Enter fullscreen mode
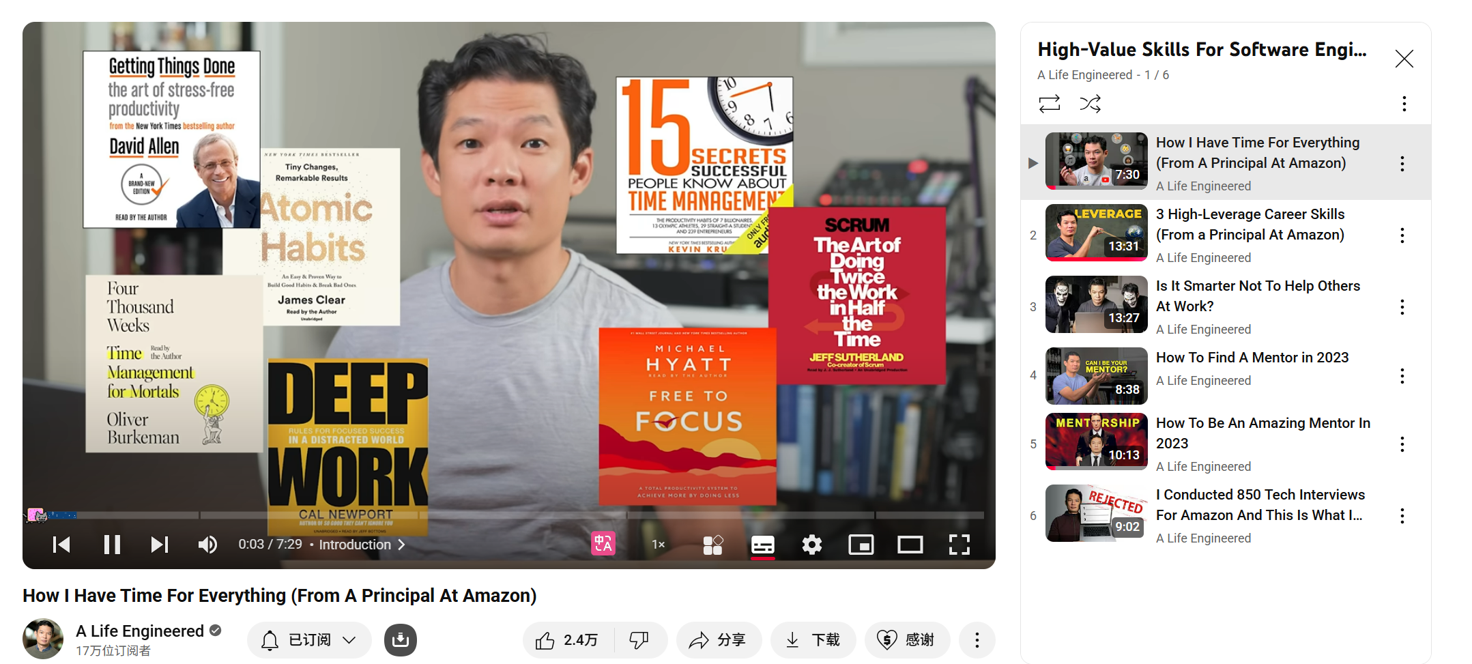The height and width of the screenshot is (664, 1472). click(x=959, y=545)
